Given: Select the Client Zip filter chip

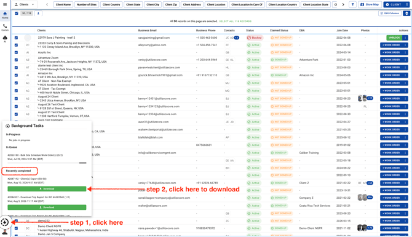Looking at the screenshot, I should [171, 4].
